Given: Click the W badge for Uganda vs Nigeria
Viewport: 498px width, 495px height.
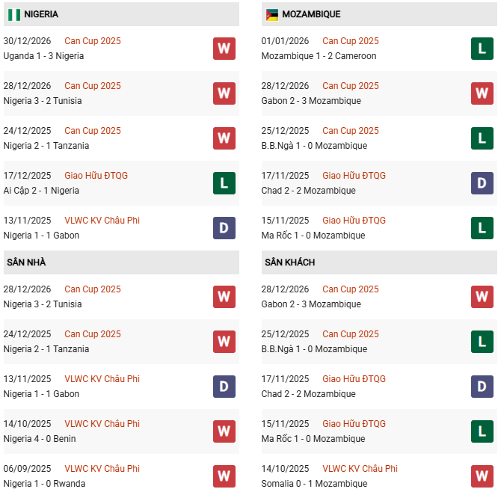Looking at the screenshot, I should tap(224, 49).
